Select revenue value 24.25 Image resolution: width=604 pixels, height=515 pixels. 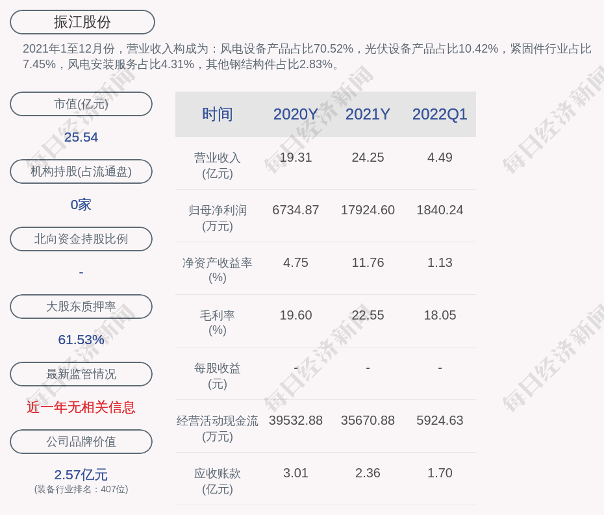pyautogui.click(x=368, y=158)
